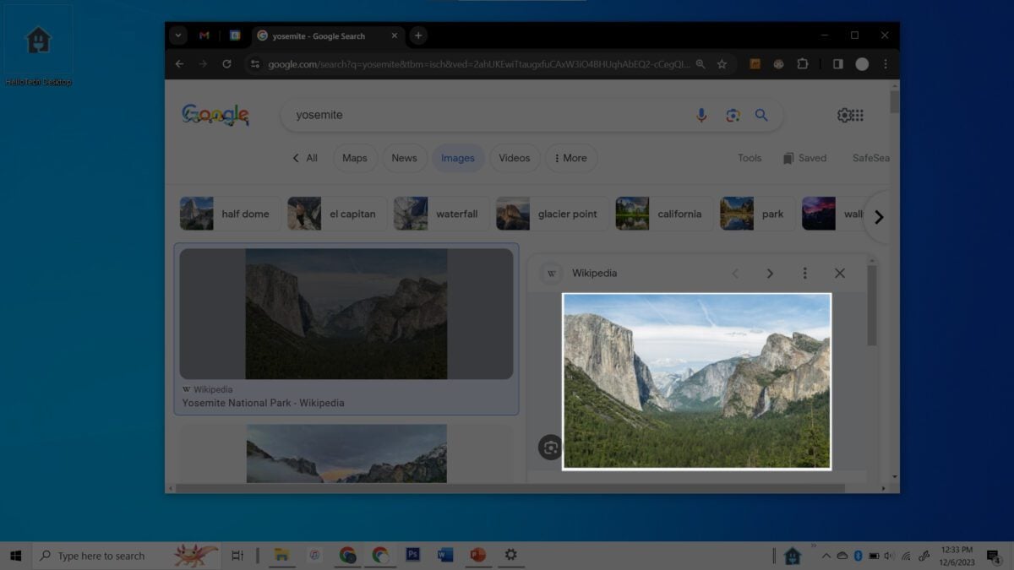Click inside the yosemite search field
Viewport: 1014px width, 570px height.
coord(422,115)
